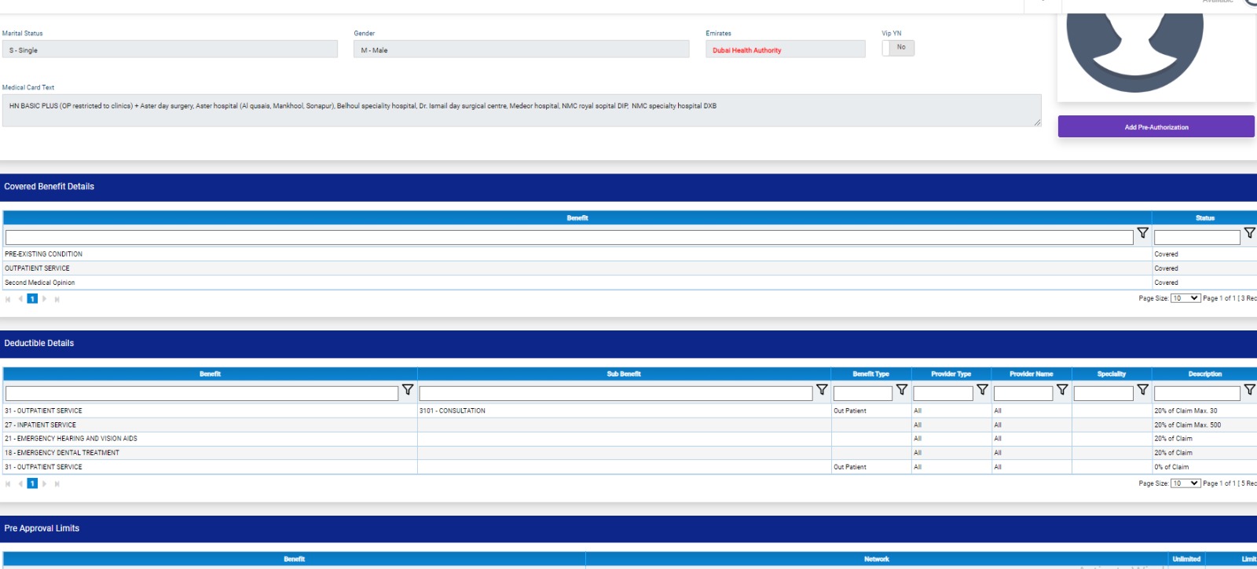This screenshot has height=569, width=1257.
Task: Sort by Sub Benefit column header
Action: (624, 374)
